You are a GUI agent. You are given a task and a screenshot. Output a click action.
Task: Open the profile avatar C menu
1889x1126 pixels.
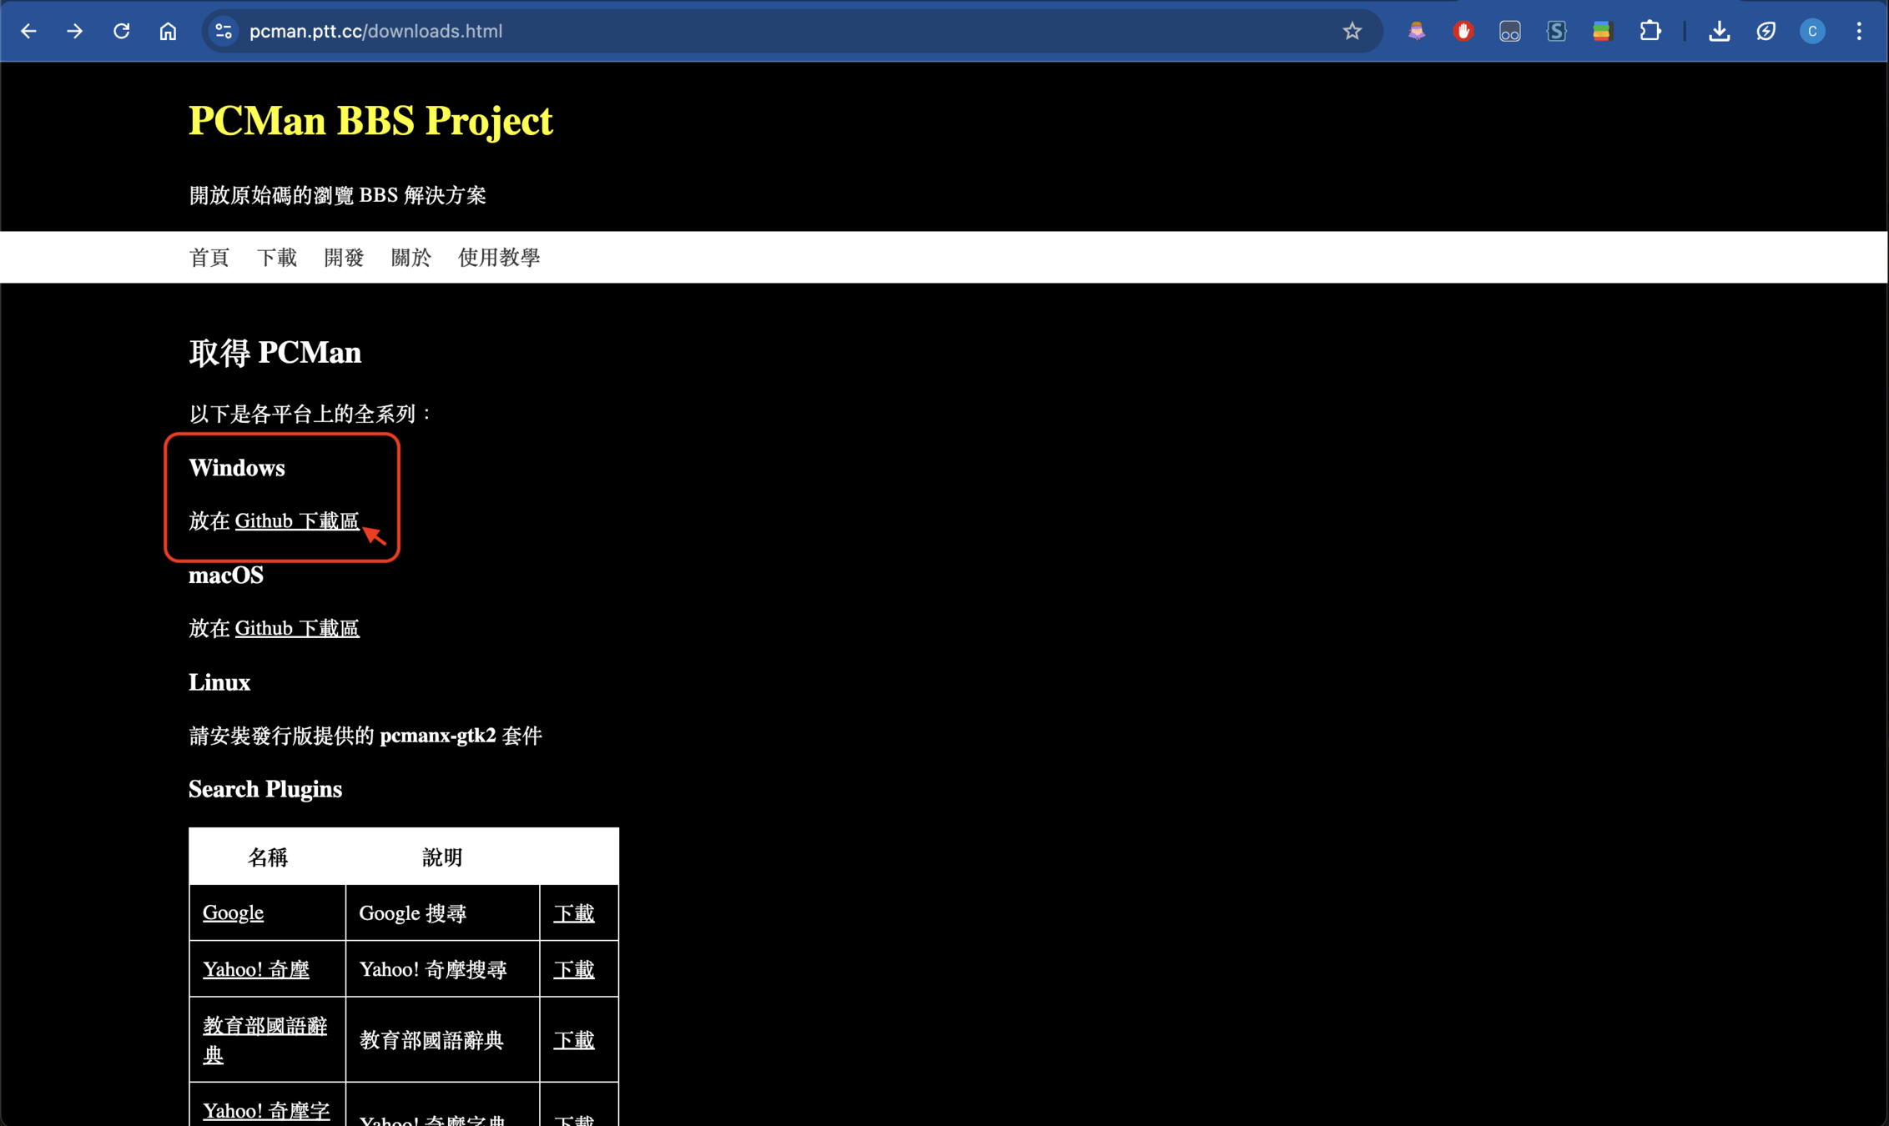click(x=1812, y=31)
